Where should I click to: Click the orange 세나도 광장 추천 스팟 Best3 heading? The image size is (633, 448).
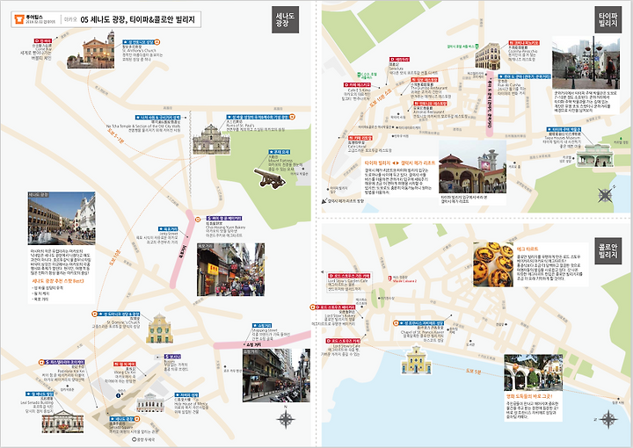coord(58,280)
